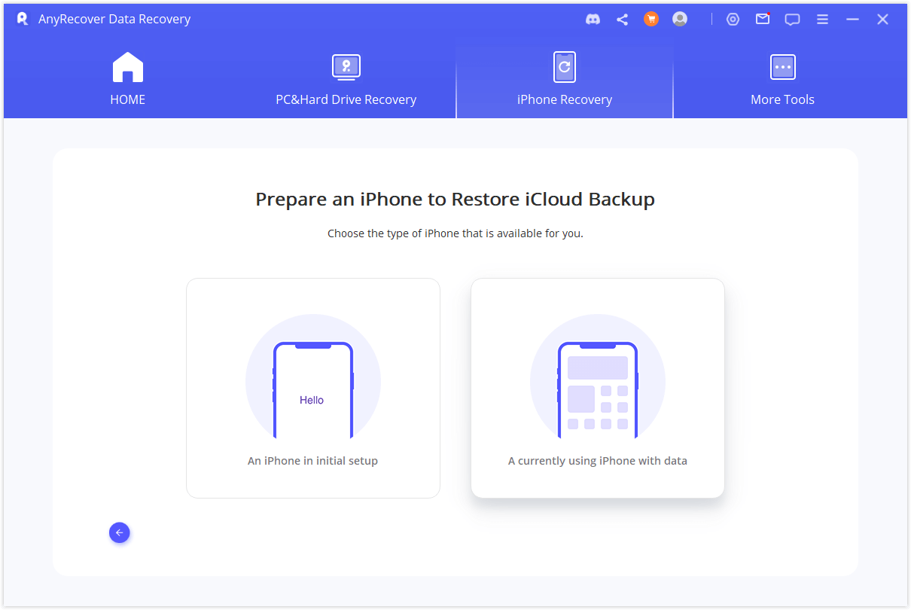Open the user account profile icon
The image size is (911, 610).
click(680, 20)
